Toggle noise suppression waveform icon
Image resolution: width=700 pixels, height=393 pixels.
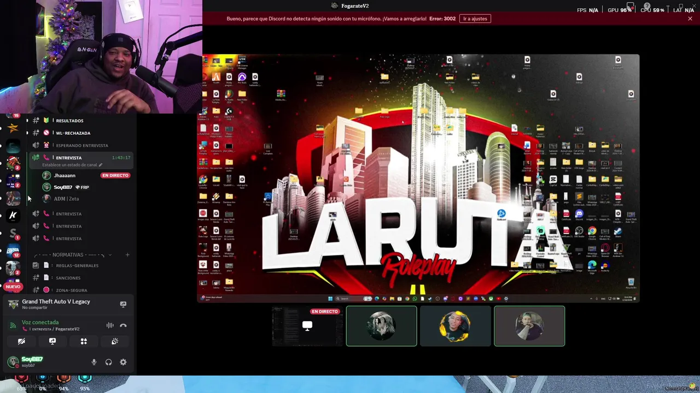point(110,325)
